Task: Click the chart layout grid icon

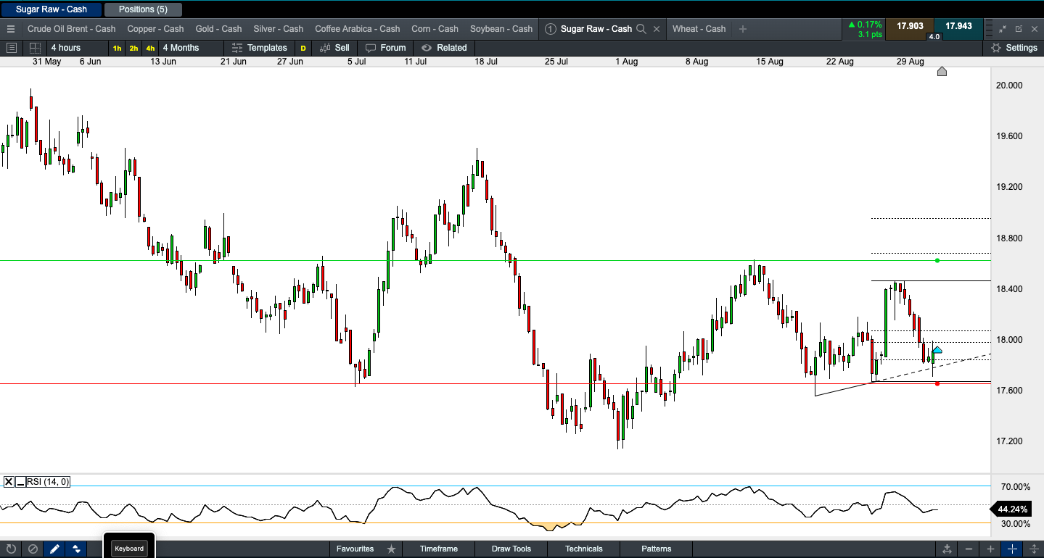Action: pos(34,48)
